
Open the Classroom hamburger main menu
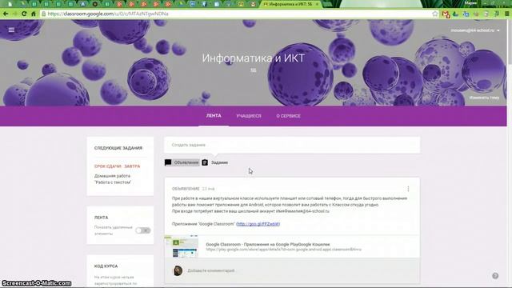[x=11, y=30]
